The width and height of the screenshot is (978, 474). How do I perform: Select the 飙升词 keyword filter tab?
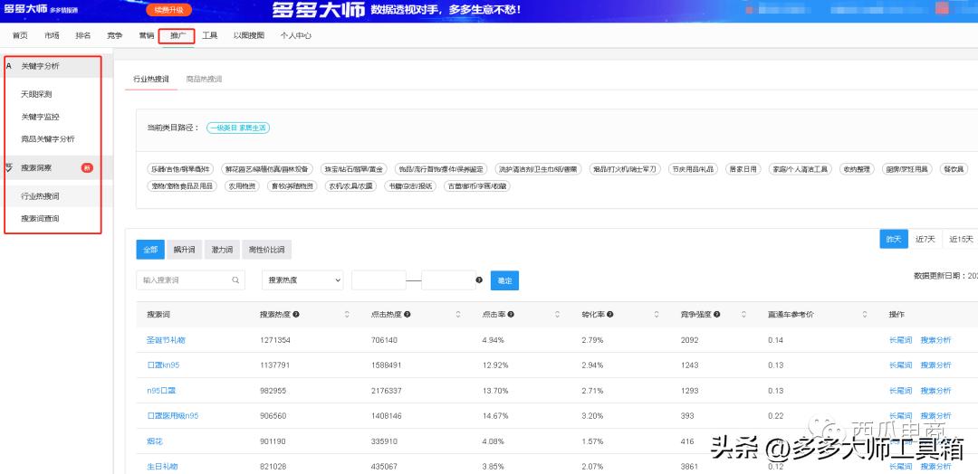coord(184,250)
